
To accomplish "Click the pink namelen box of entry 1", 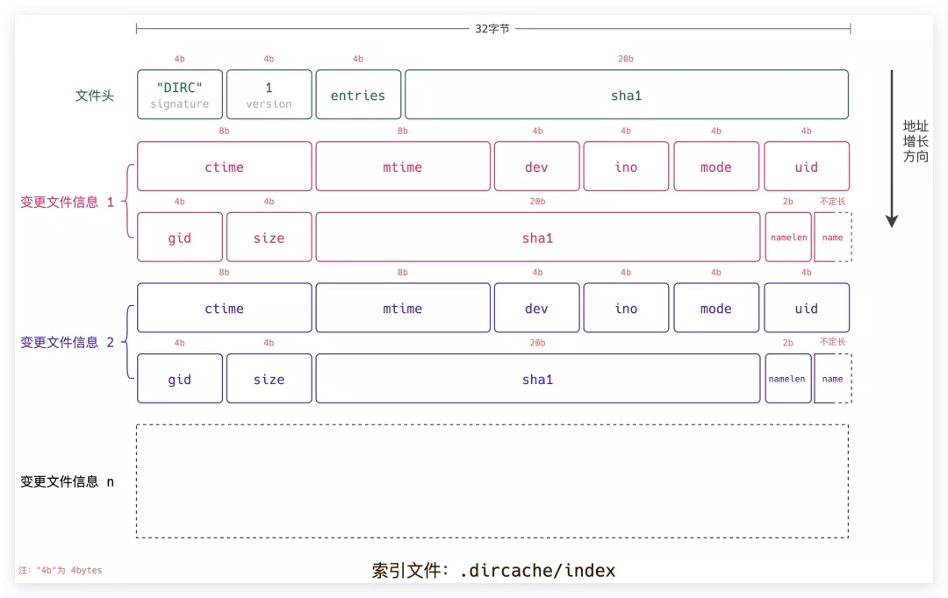I will (788, 237).
